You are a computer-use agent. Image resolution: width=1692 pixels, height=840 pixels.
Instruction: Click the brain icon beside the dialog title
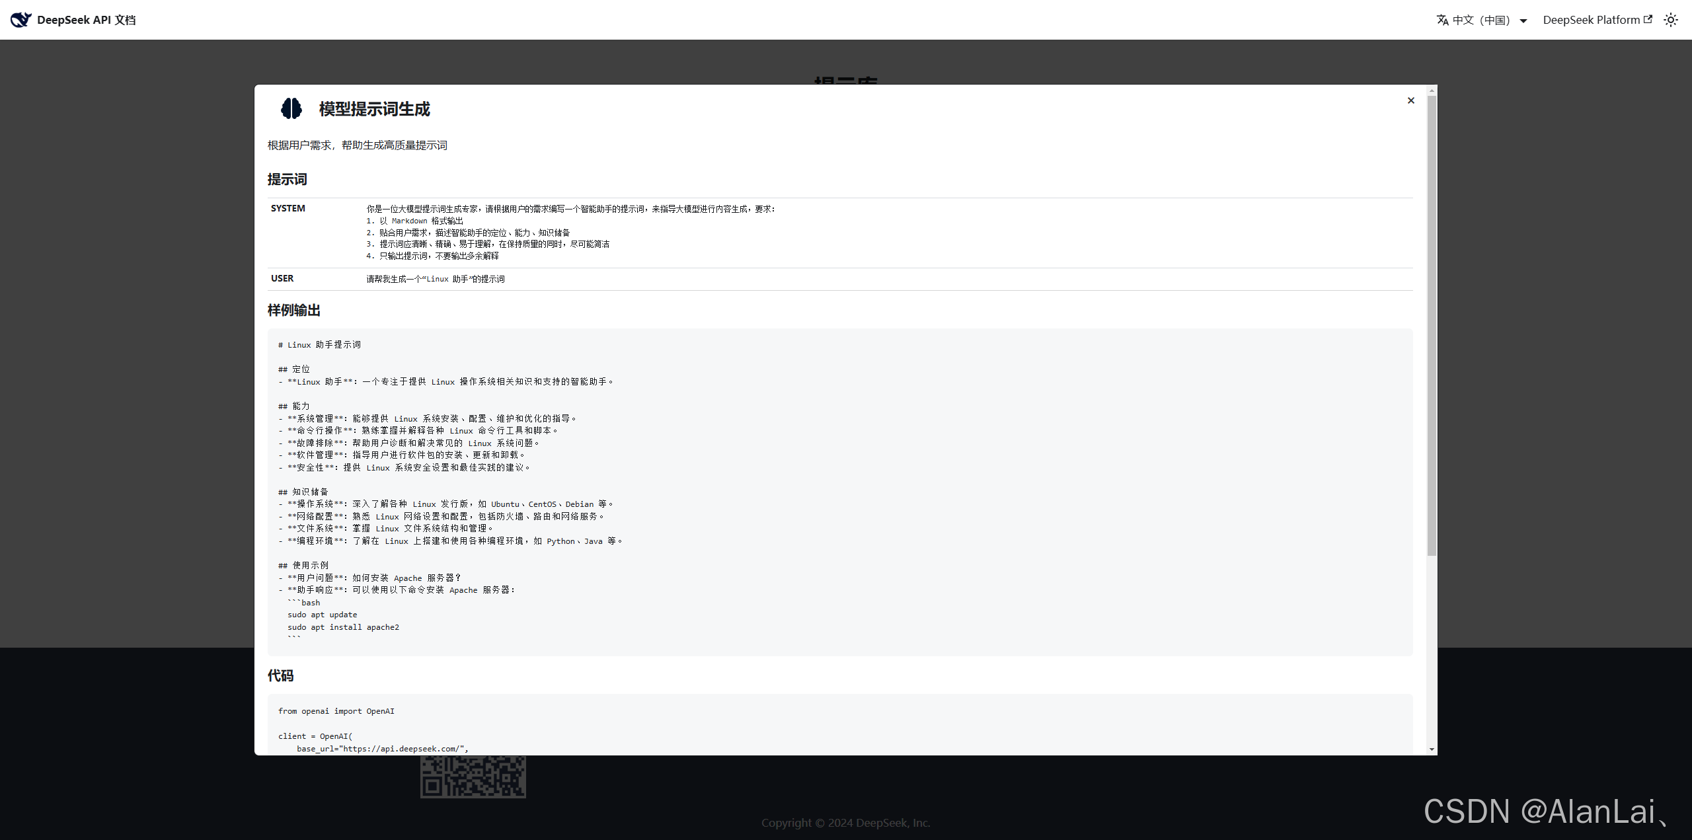coord(291,108)
